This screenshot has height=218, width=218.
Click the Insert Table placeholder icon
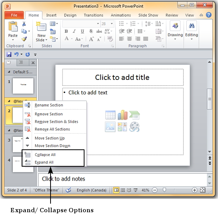click(x=110, y=115)
